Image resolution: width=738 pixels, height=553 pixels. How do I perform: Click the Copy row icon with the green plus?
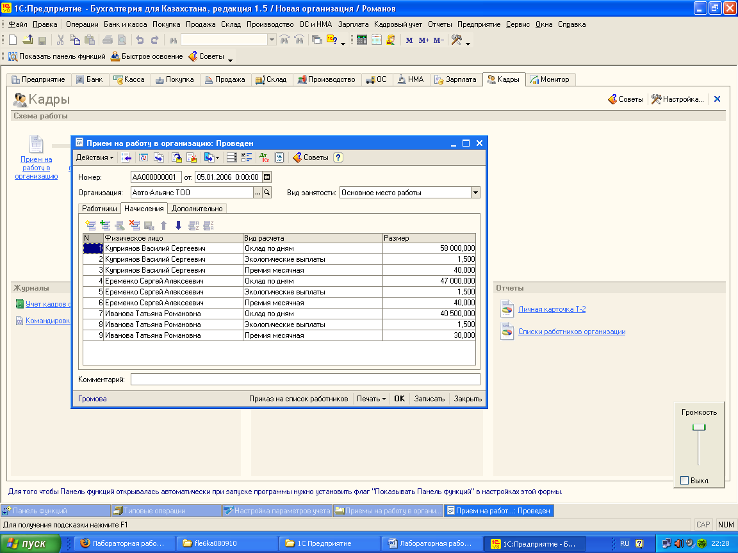(105, 225)
